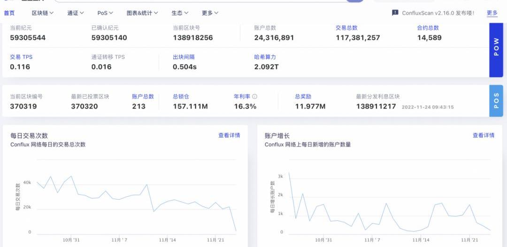
Task: Click the ConfluxScan v2.16.0 release announcement text
Action: click(438, 13)
